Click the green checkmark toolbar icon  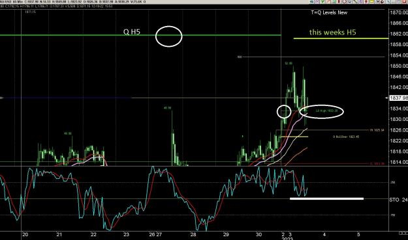tap(322, 1)
